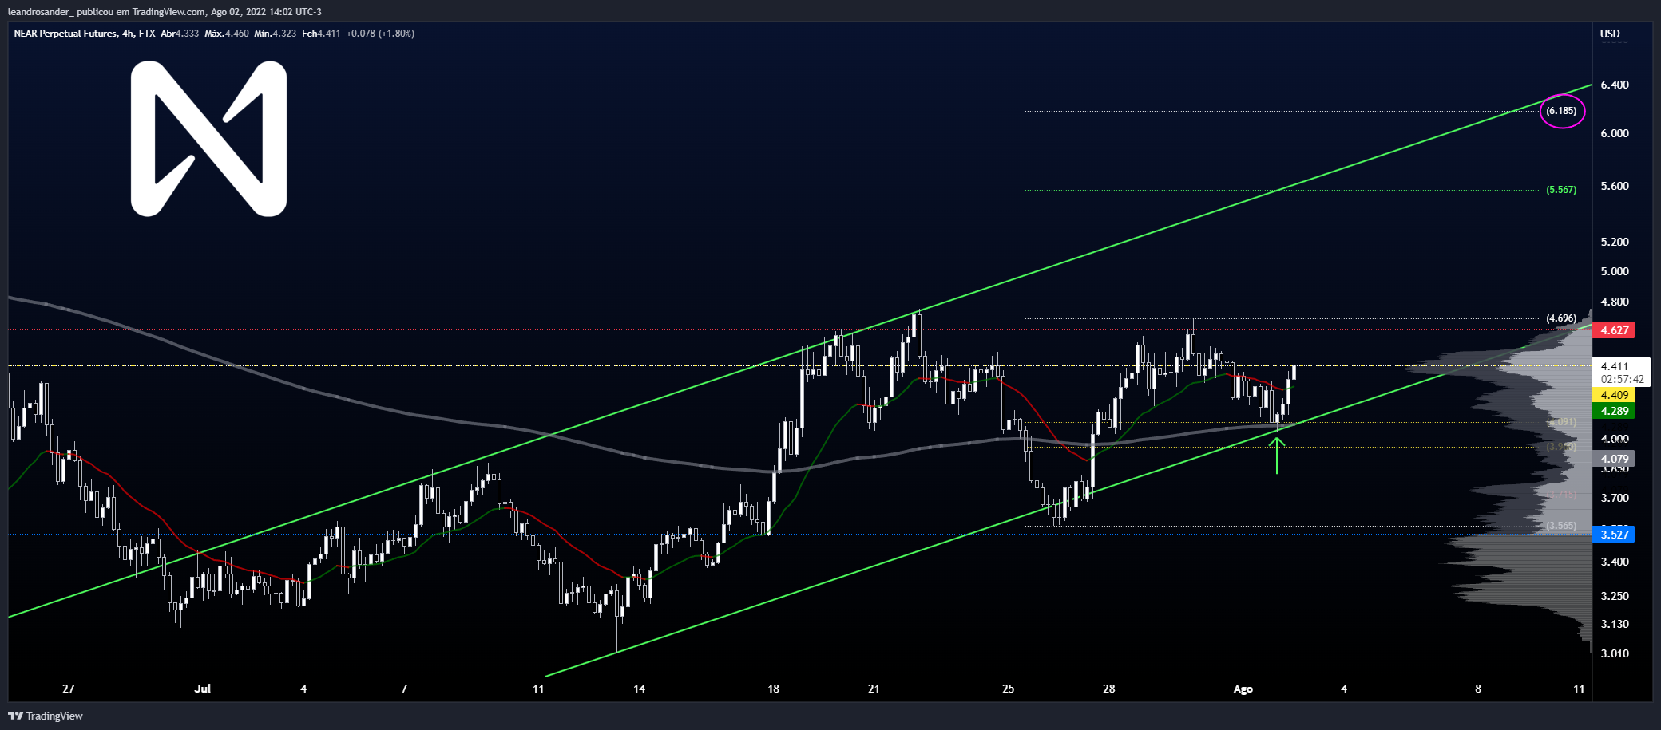Viewport: 1661px width, 730px height.
Task: Click the NEAR Perpetual Futures chart title
Action: click(x=85, y=34)
